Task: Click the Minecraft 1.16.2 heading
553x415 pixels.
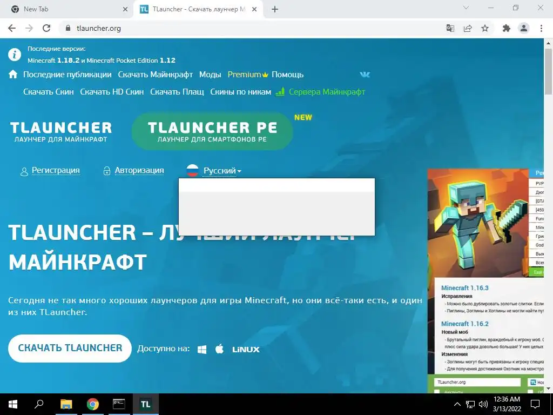Action: 464,324
